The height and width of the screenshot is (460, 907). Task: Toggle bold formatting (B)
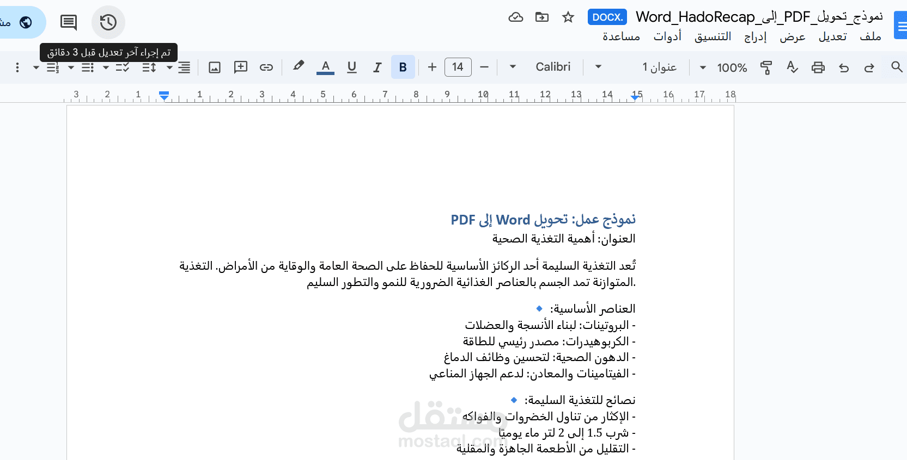[x=403, y=67]
